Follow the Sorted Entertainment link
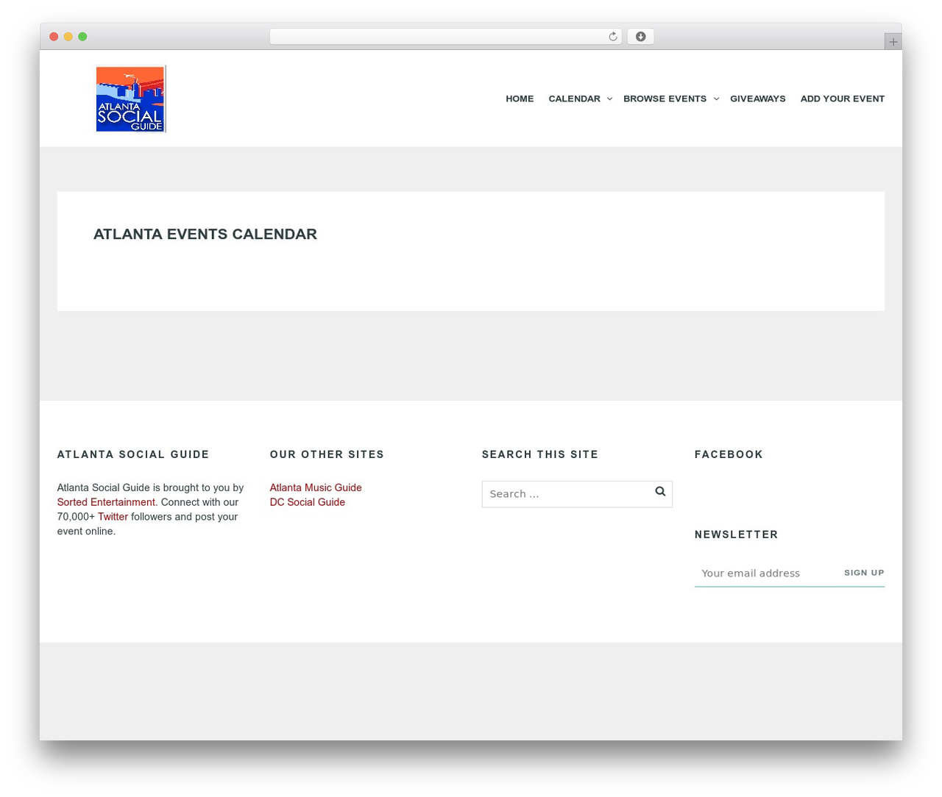942x797 pixels. point(106,502)
